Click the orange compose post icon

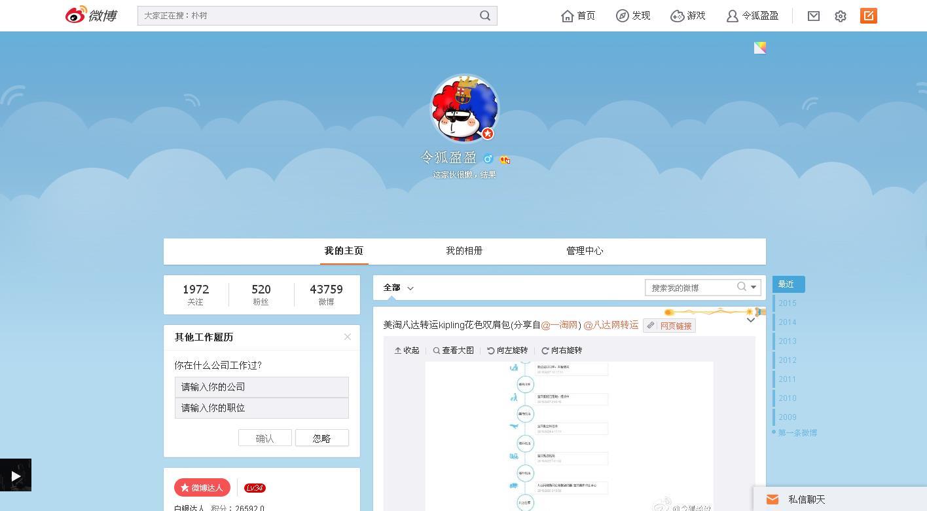869,16
